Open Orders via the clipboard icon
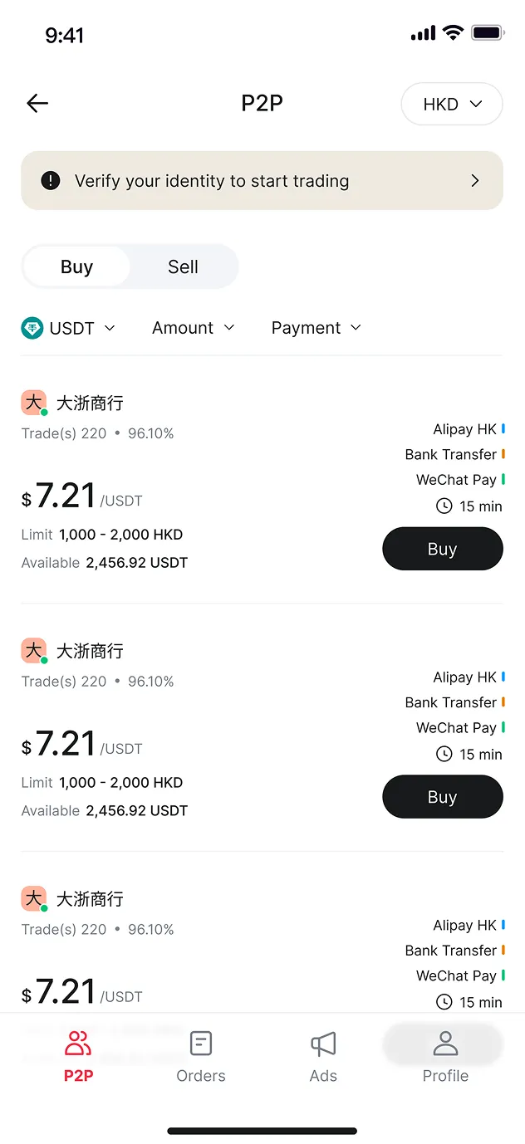 (x=200, y=1044)
